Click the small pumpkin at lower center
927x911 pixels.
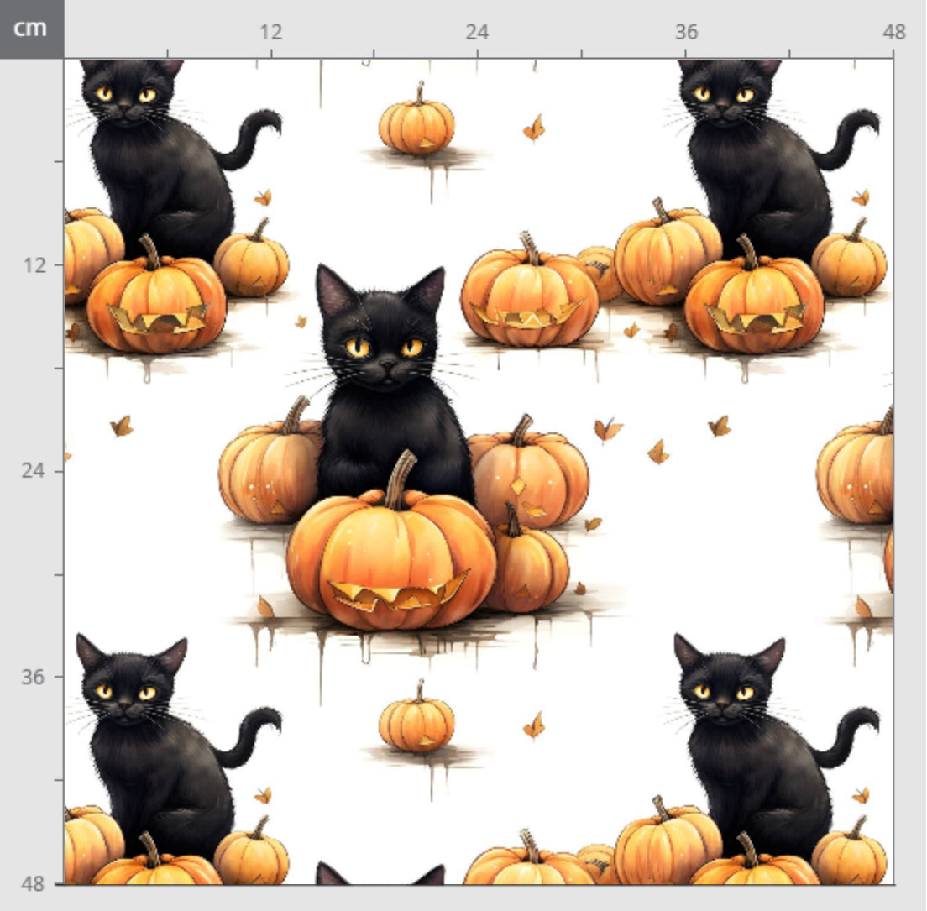coord(416,723)
